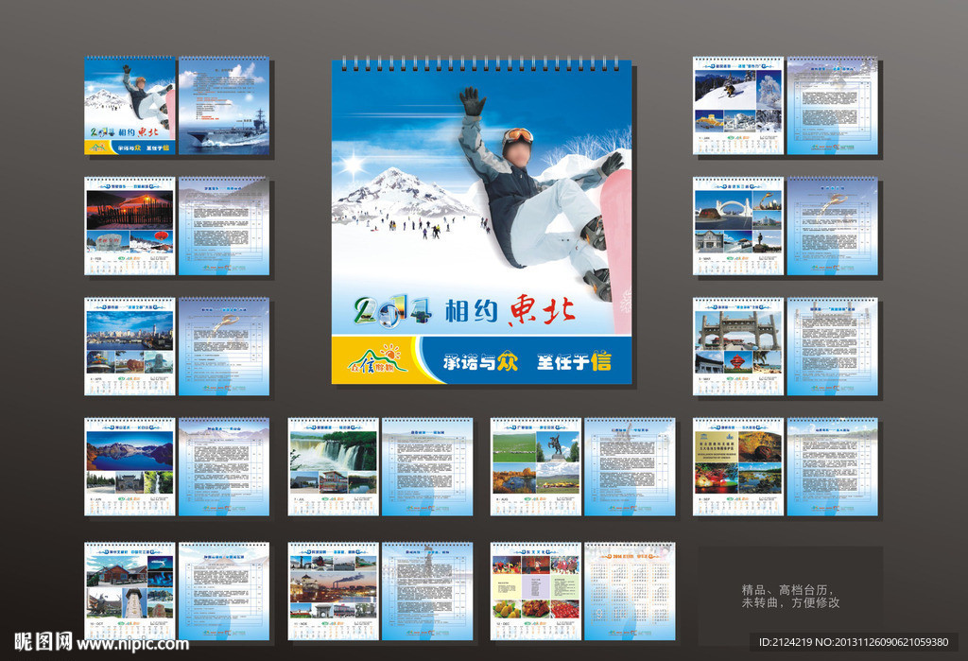This screenshot has height=661, width=968.
Task: Open the July waterfall page thumbnail
Action: click(334, 467)
